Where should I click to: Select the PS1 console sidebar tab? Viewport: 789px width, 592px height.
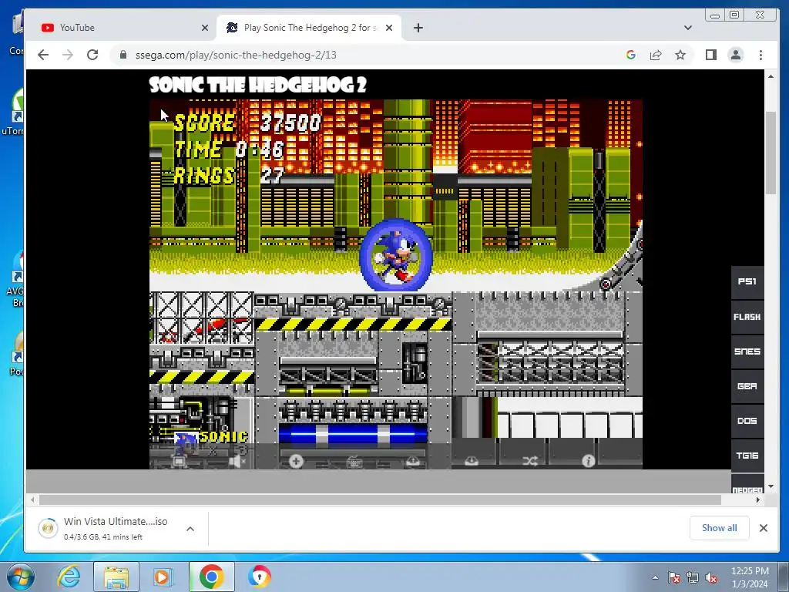tap(747, 282)
